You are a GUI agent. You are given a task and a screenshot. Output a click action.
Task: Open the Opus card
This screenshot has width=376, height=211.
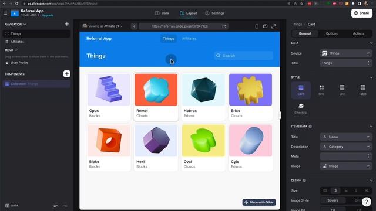tap(109, 97)
